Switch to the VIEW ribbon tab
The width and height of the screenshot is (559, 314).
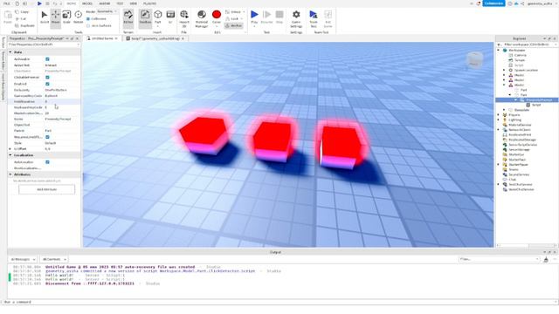[134, 3]
